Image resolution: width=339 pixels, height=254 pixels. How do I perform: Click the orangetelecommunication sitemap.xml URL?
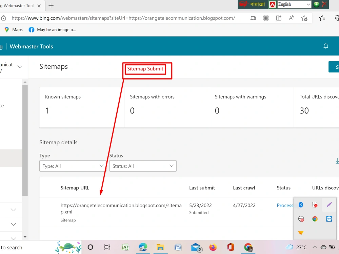point(121,208)
